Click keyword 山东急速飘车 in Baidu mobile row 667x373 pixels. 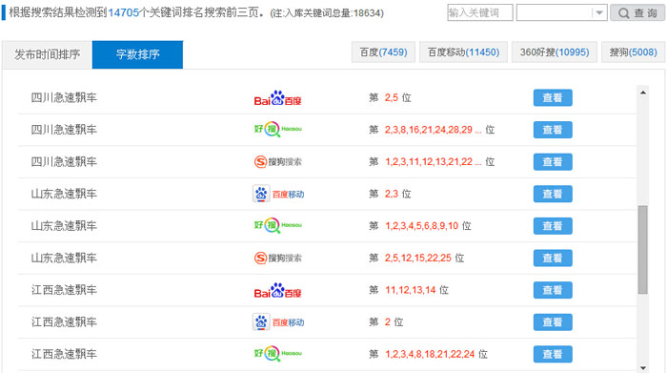pyautogui.click(x=64, y=194)
